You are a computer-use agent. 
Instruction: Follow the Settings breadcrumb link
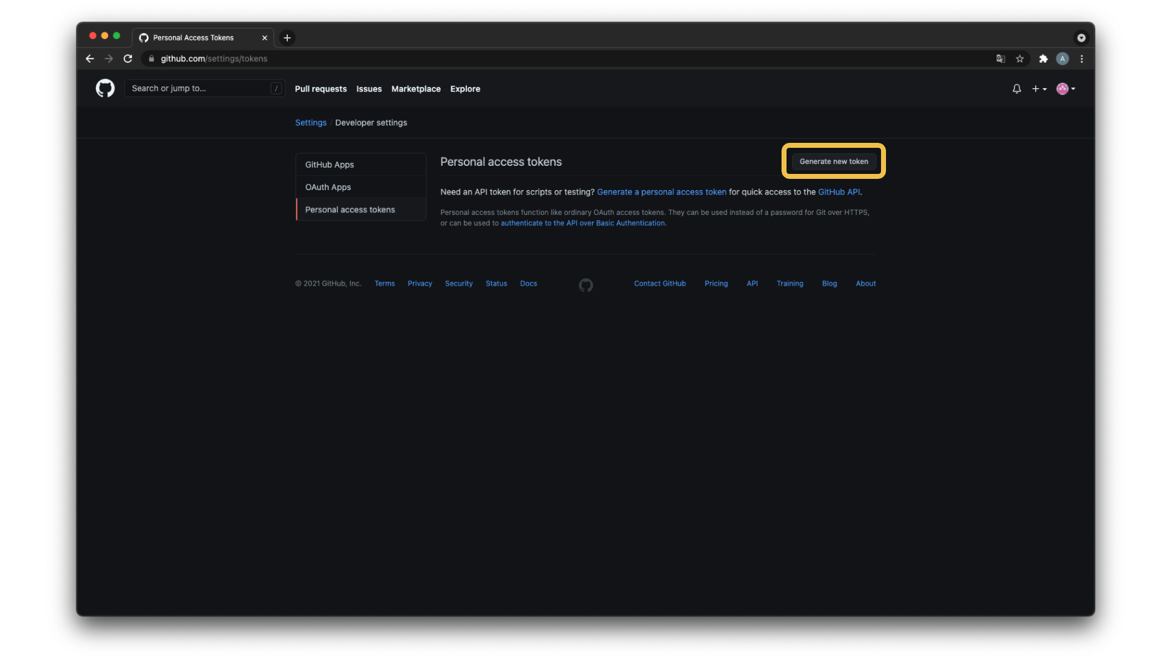(x=311, y=122)
